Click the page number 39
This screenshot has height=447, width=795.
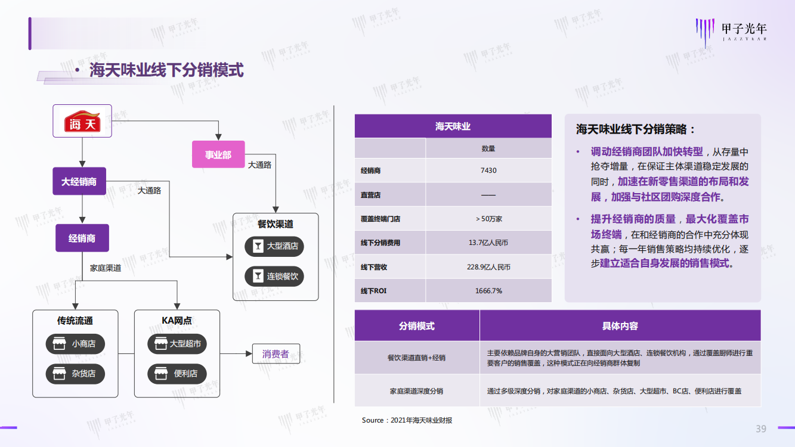(x=761, y=429)
